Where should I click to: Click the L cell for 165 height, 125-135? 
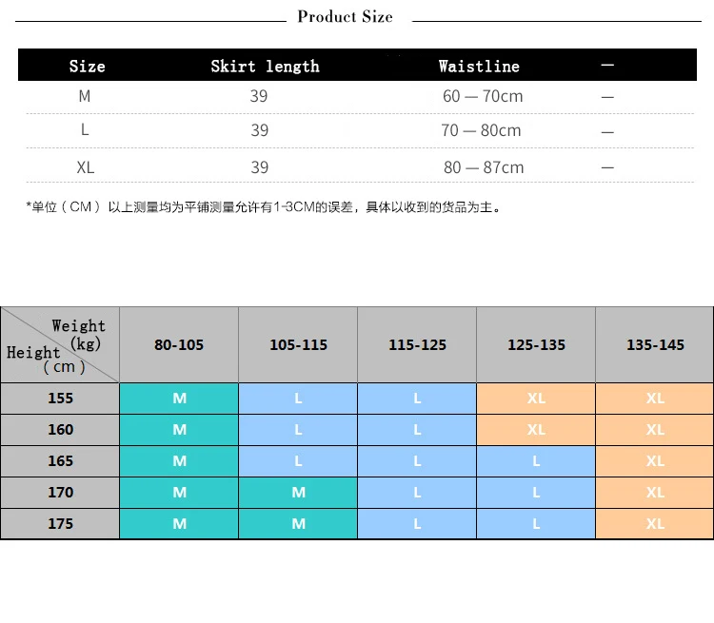click(x=536, y=461)
